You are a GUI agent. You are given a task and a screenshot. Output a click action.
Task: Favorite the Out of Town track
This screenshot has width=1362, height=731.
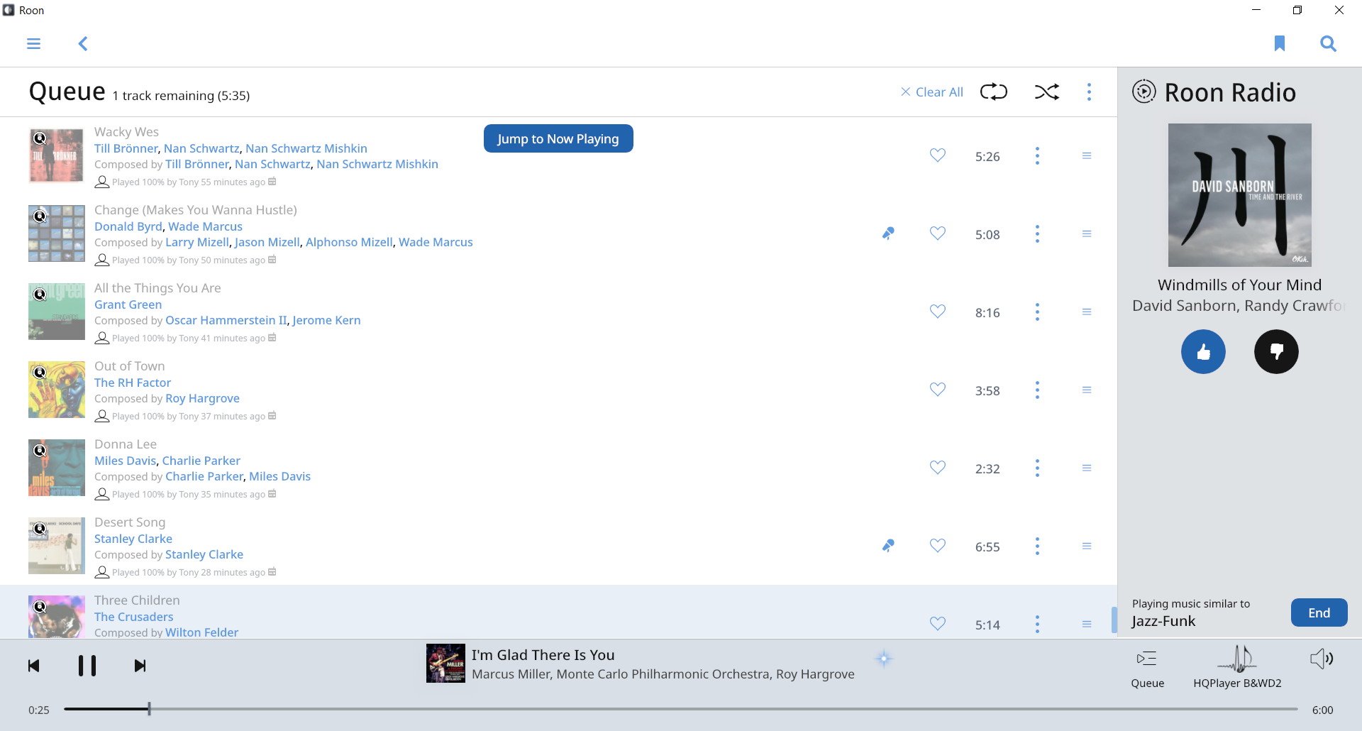(938, 390)
